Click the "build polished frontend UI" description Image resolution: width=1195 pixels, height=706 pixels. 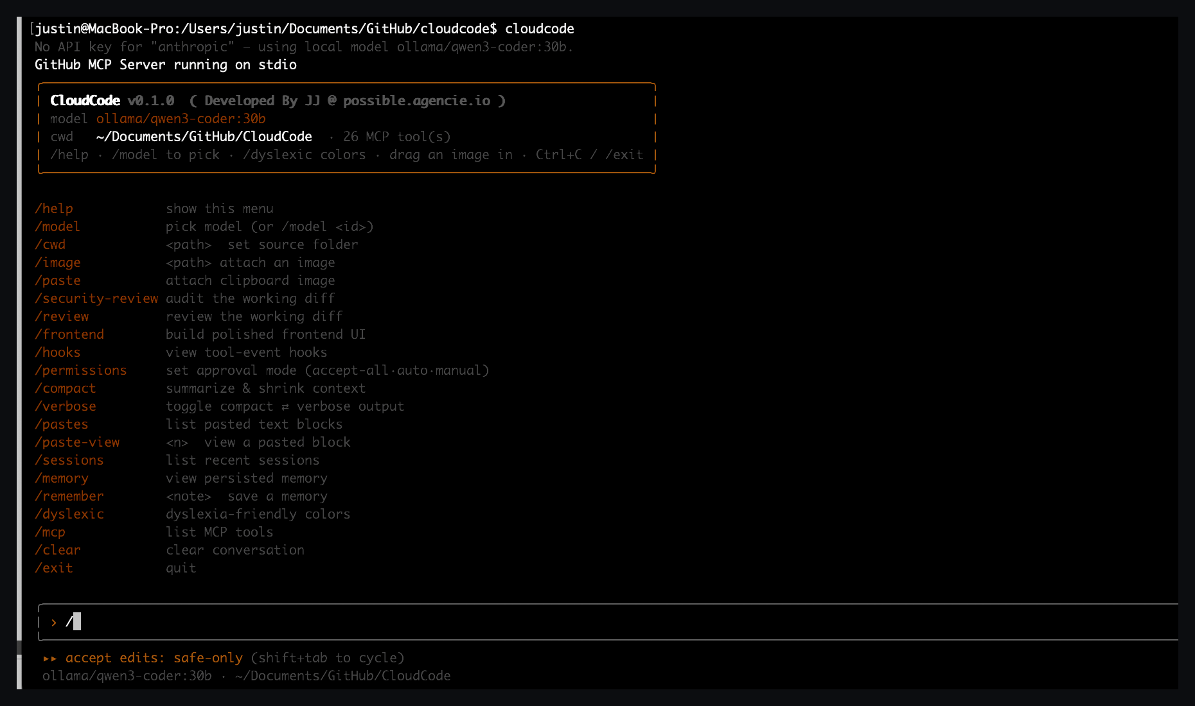[266, 334]
